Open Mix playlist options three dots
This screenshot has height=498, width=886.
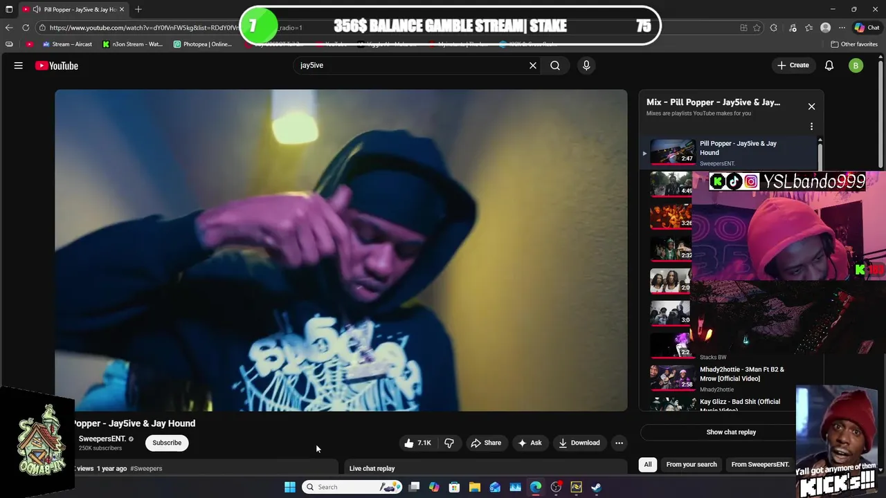[x=811, y=127]
